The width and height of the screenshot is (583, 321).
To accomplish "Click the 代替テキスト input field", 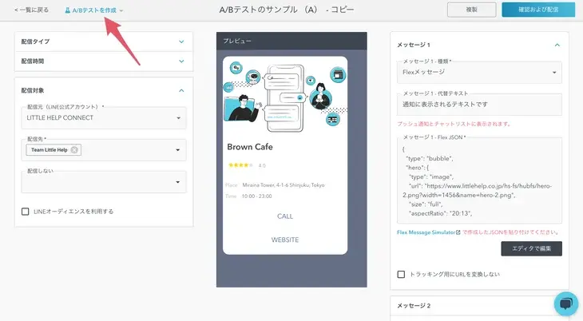I will pyautogui.click(x=478, y=105).
